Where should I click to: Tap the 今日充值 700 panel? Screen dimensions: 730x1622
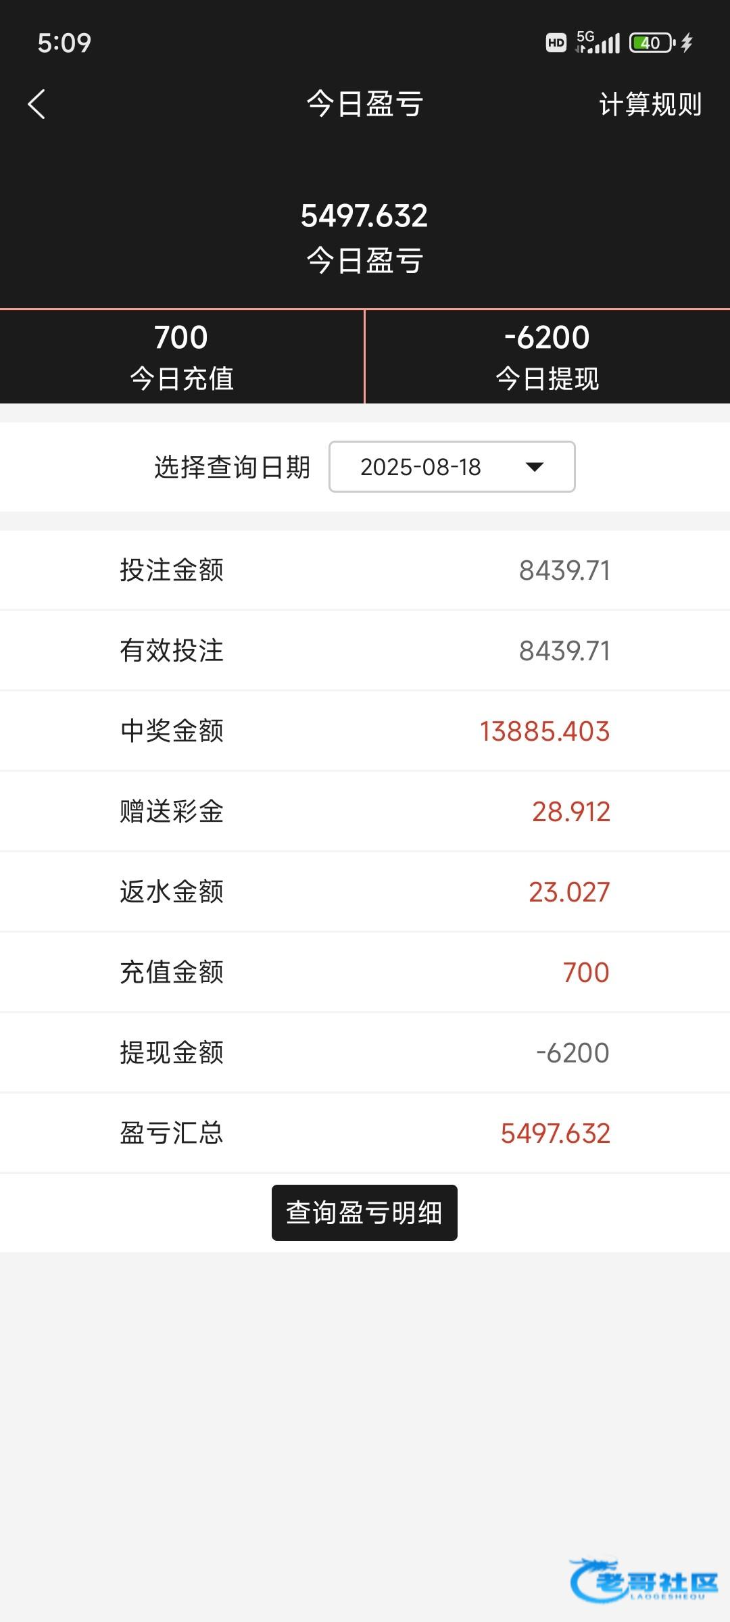(181, 357)
